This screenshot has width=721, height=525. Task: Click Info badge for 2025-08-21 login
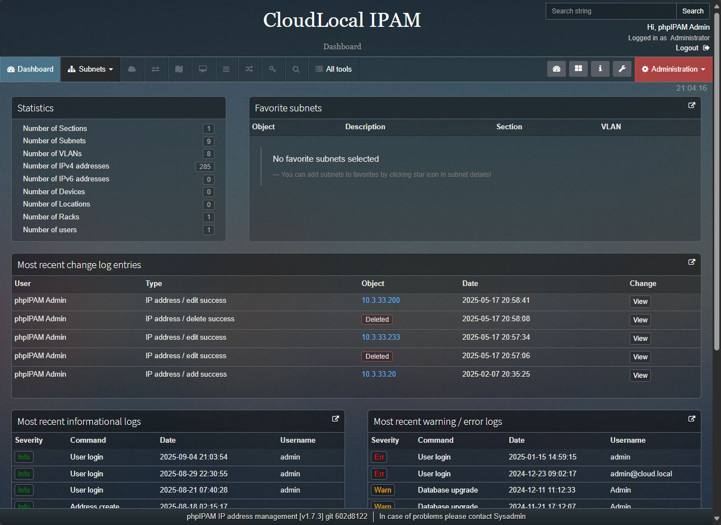[24, 490]
